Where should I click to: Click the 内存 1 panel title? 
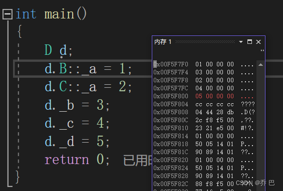[x=163, y=42]
